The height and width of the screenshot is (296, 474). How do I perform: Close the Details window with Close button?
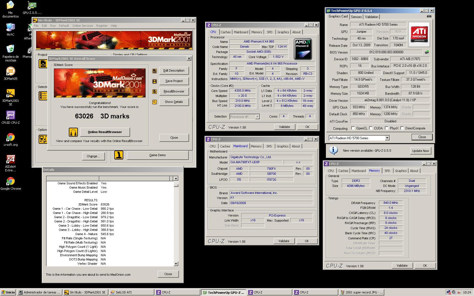(168, 274)
